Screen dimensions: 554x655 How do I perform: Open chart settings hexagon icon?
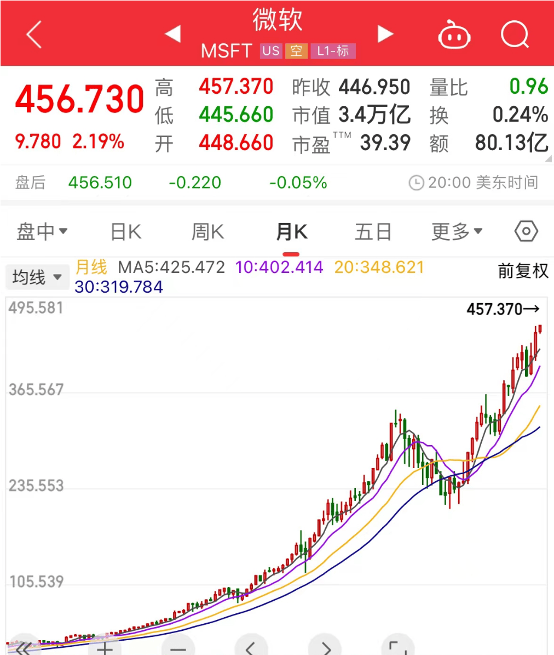(x=526, y=231)
